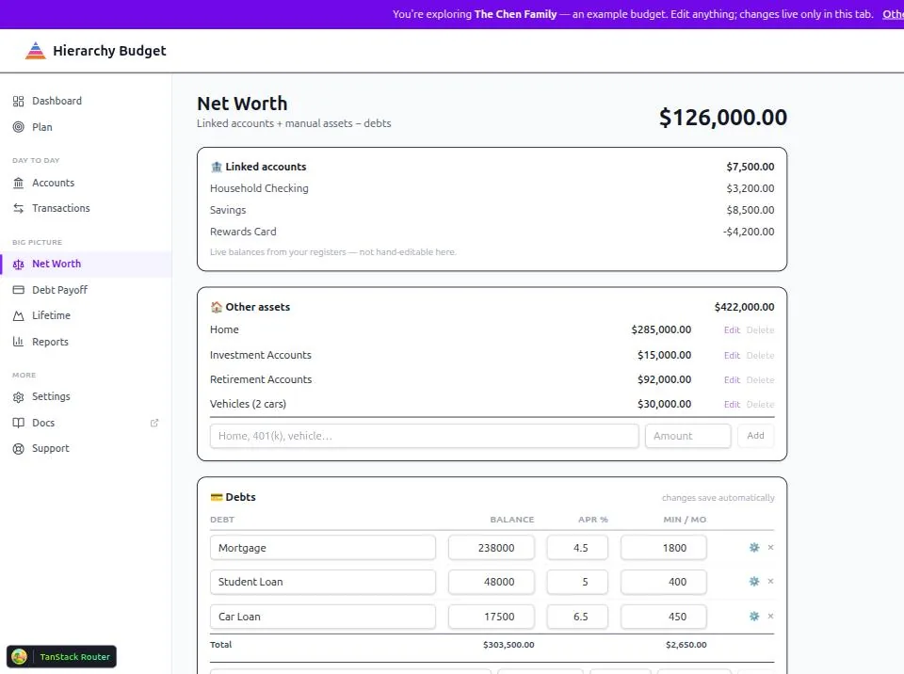This screenshot has width=904, height=674.
Task: Click the Household Checking account row
Action: click(x=492, y=188)
